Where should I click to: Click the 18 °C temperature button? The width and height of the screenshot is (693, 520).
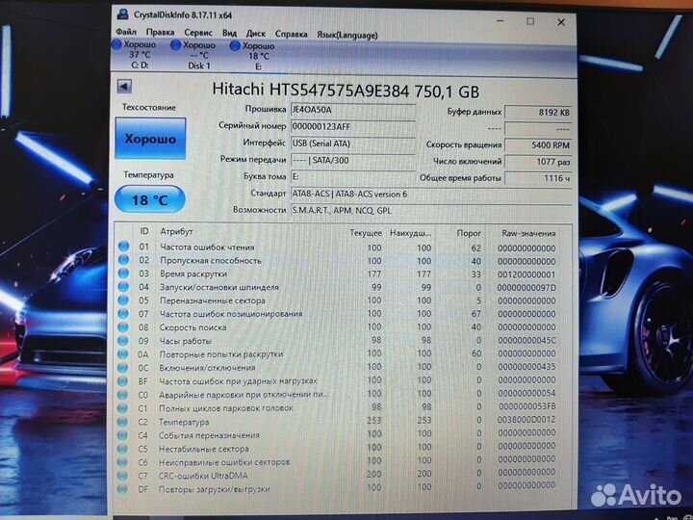tap(150, 200)
